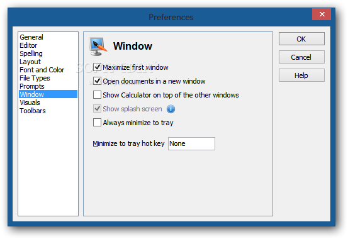Viewport: 348px width, 239px height.
Task: Open Help for preferences
Action: [301, 75]
